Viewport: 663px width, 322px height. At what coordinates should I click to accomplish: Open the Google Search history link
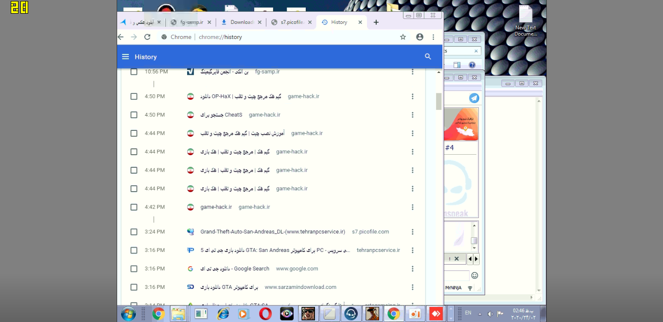point(235,269)
